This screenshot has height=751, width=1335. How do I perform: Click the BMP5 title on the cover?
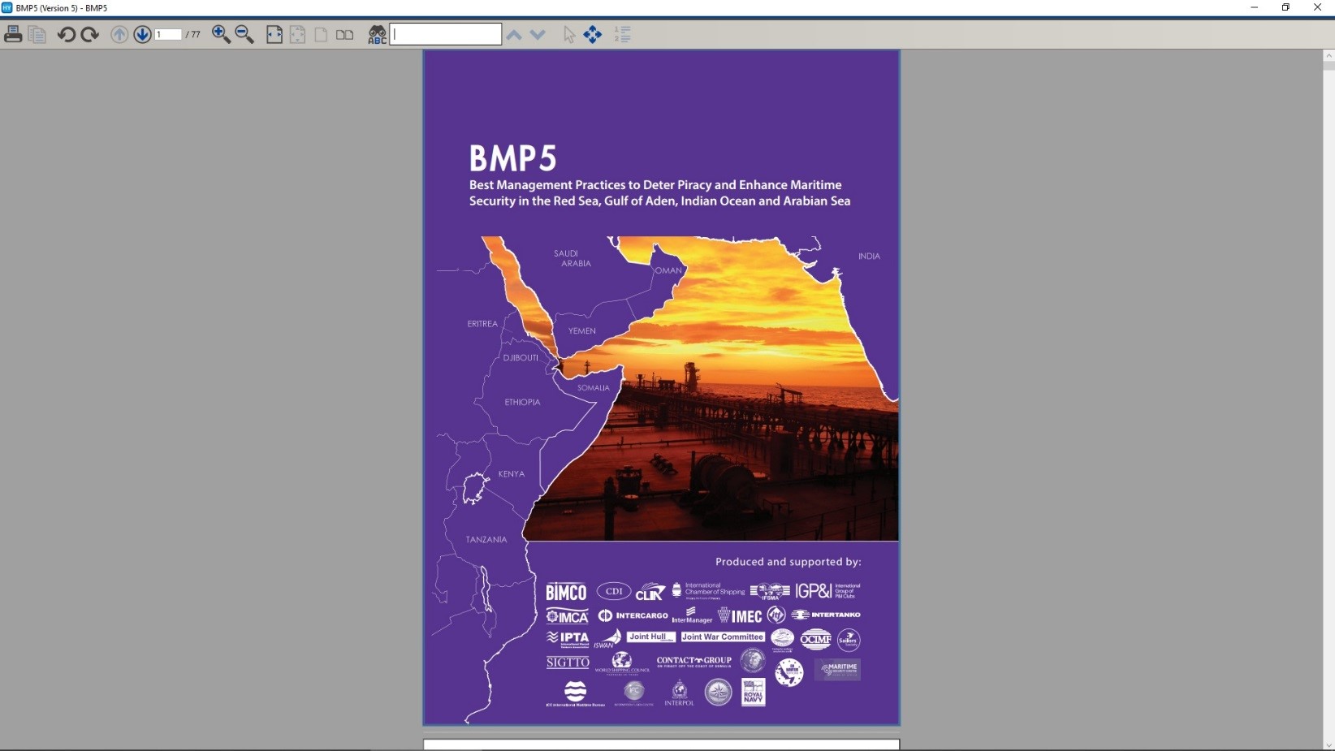(x=512, y=158)
